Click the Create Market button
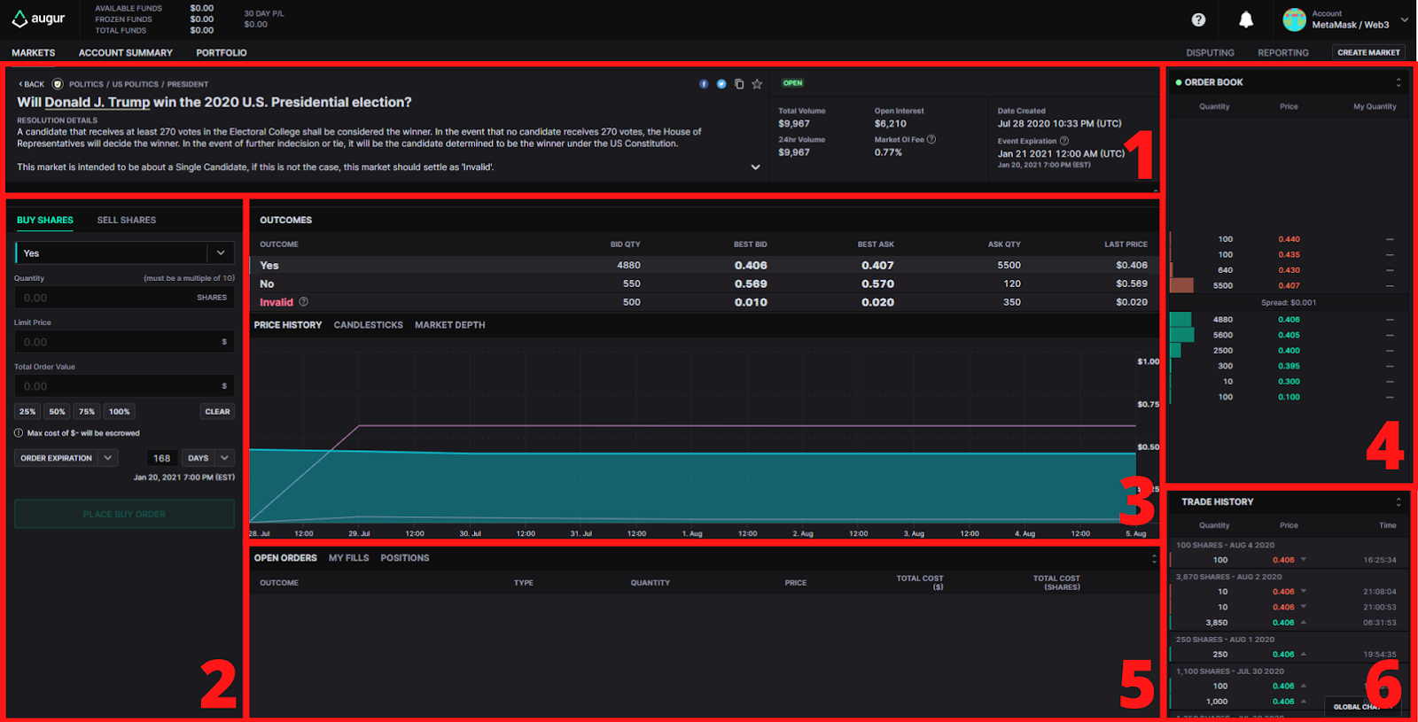This screenshot has width=1418, height=722. click(1368, 52)
